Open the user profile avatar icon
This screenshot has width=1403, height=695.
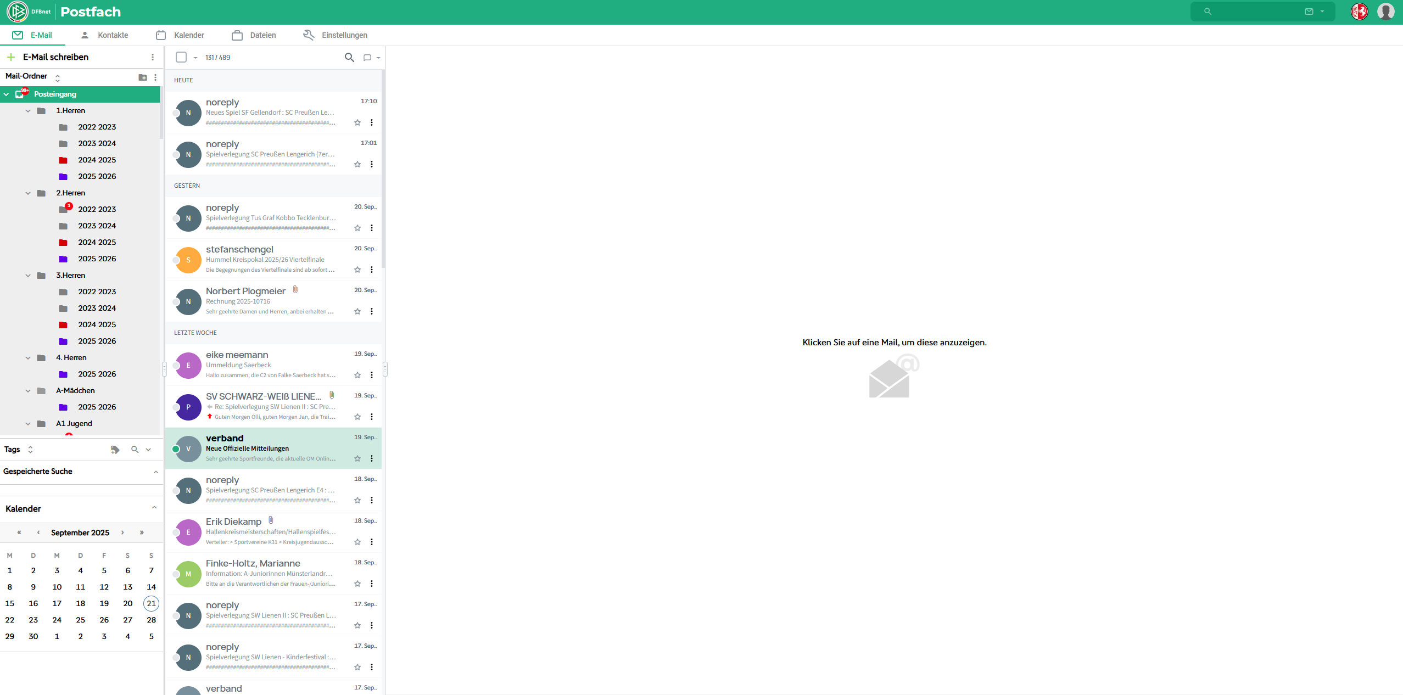click(1385, 12)
